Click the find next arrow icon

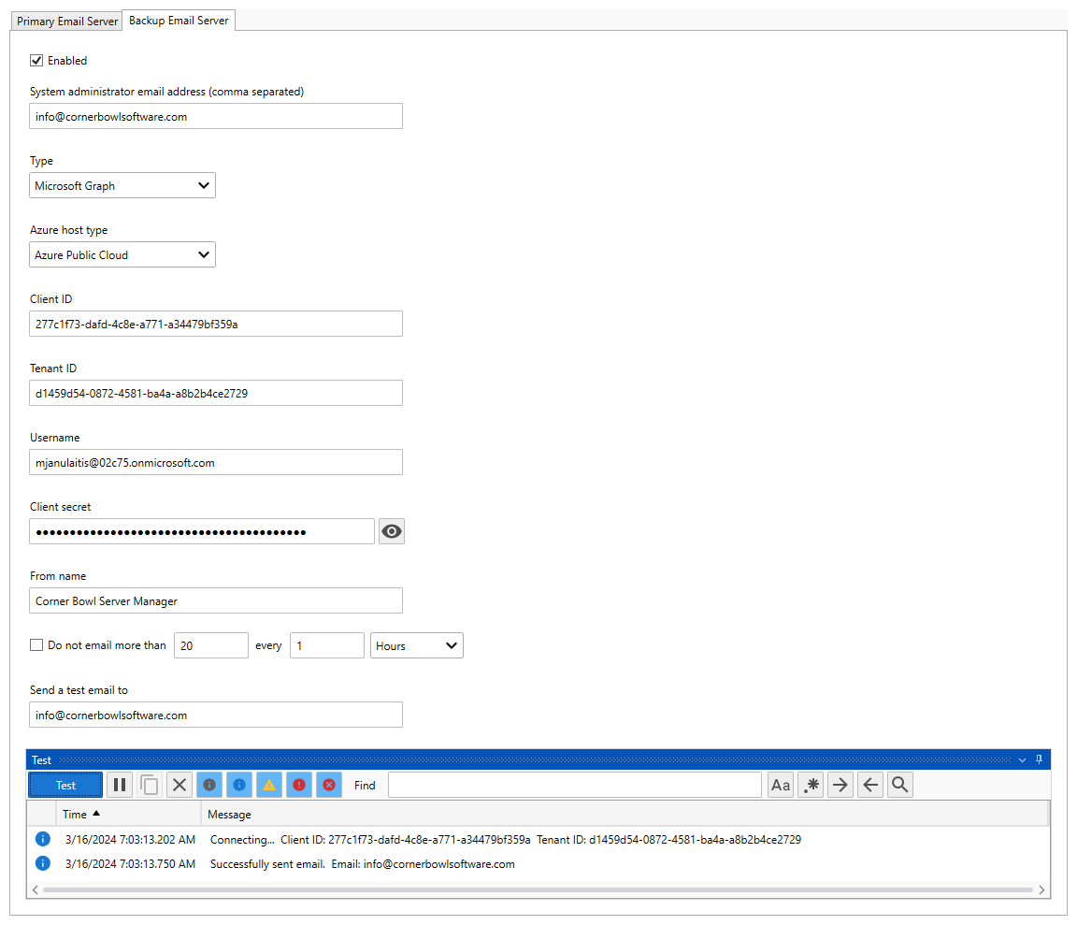click(x=840, y=785)
